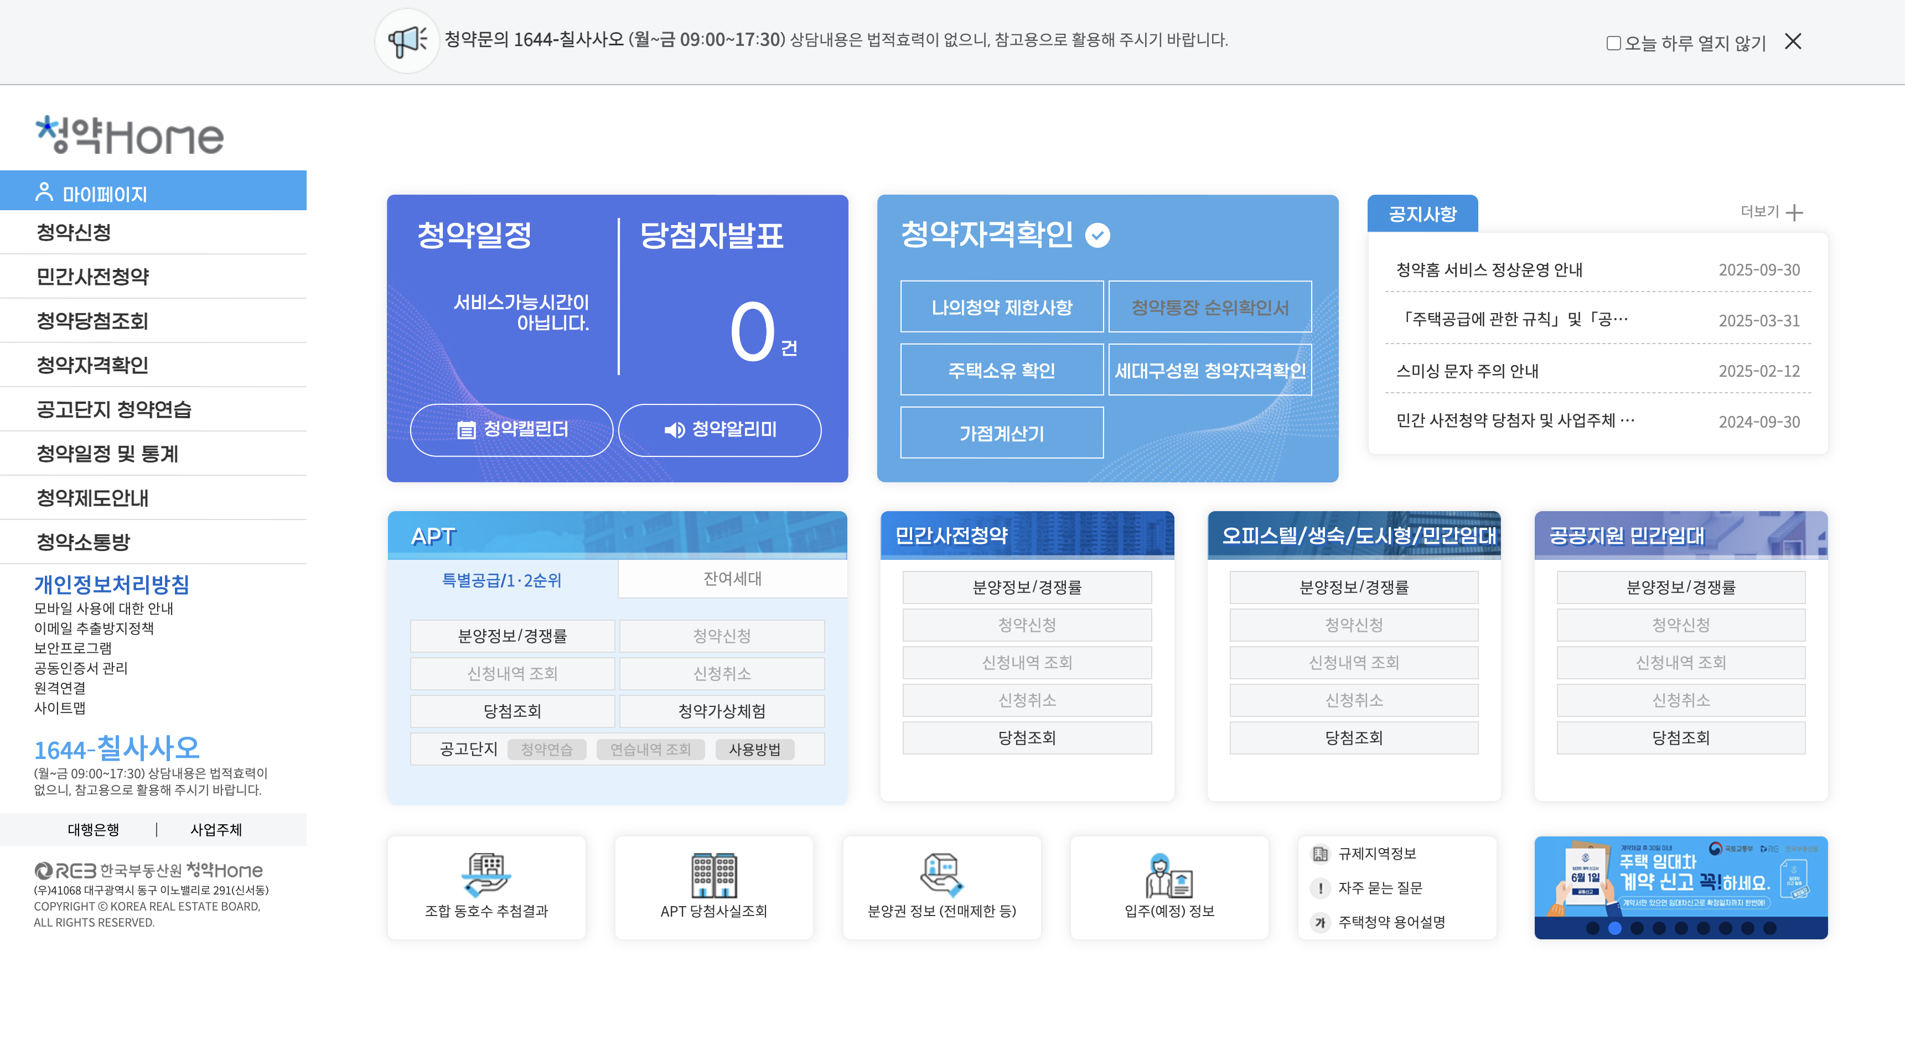
Task: Click the 분양권 정보 icon
Action: [941, 875]
